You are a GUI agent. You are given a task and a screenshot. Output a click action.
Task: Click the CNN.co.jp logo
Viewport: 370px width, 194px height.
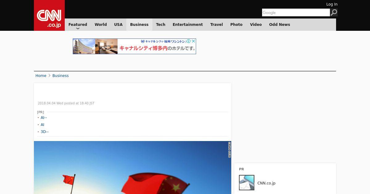[49, 15]
